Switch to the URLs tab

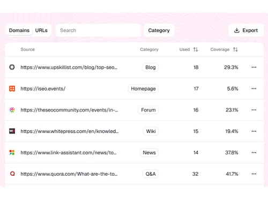click(41, 31)
